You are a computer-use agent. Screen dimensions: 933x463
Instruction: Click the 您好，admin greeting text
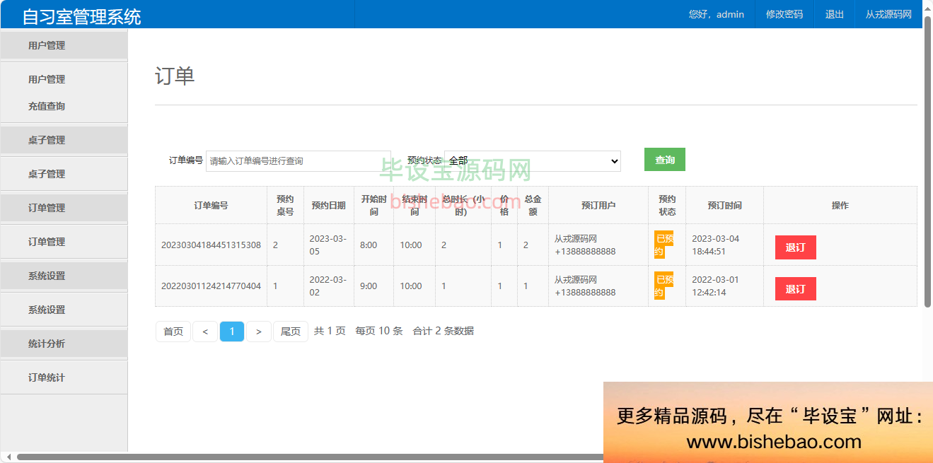tap(716, 13)
